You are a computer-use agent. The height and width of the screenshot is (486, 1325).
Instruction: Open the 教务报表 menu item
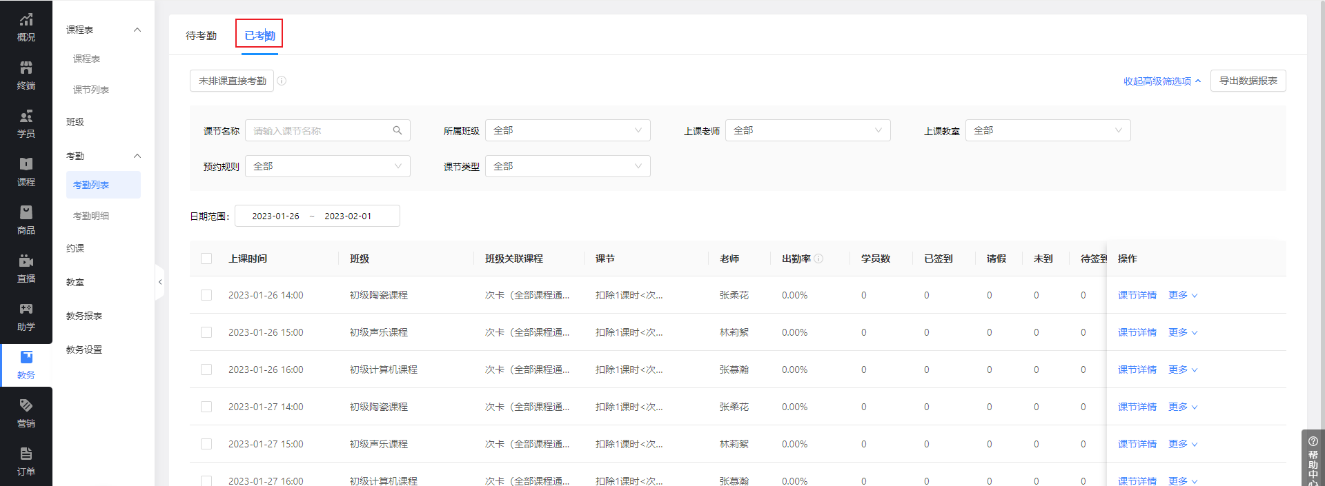[84, 316]
